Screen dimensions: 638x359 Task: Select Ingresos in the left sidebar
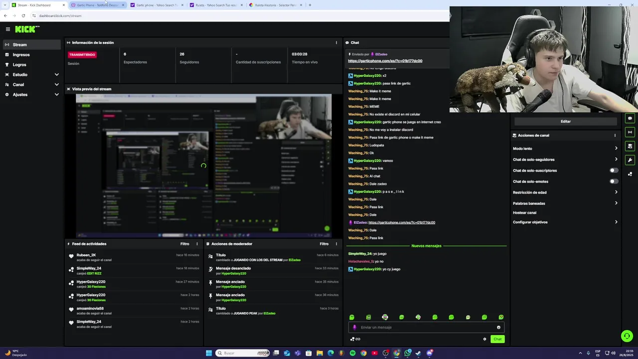tap(31, 55)
